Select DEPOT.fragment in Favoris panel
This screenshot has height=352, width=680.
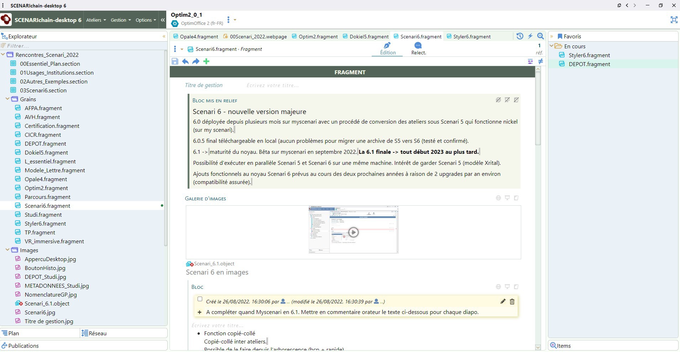(x=589, y=64)
